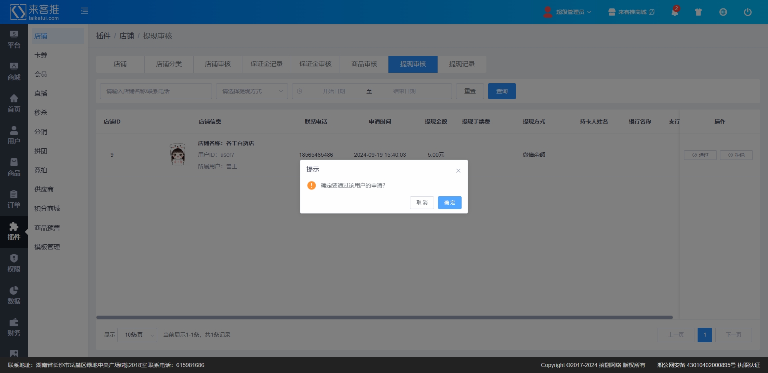
Task: Open the 来客推商城 mall link
Action: [x=632, y=12]
